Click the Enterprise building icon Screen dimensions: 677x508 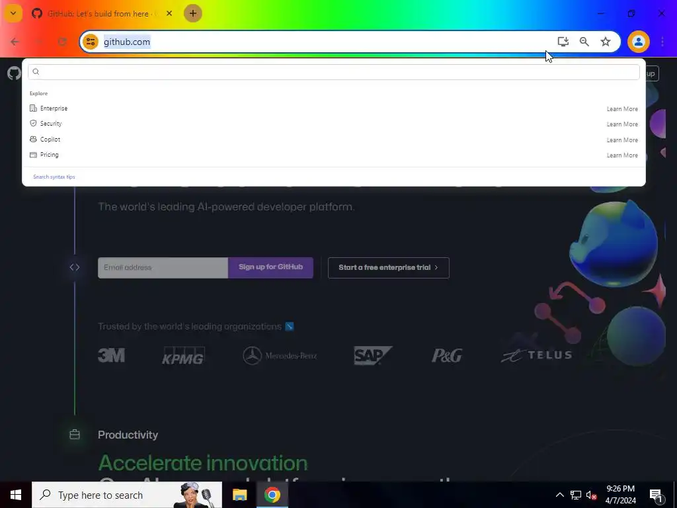33,108
